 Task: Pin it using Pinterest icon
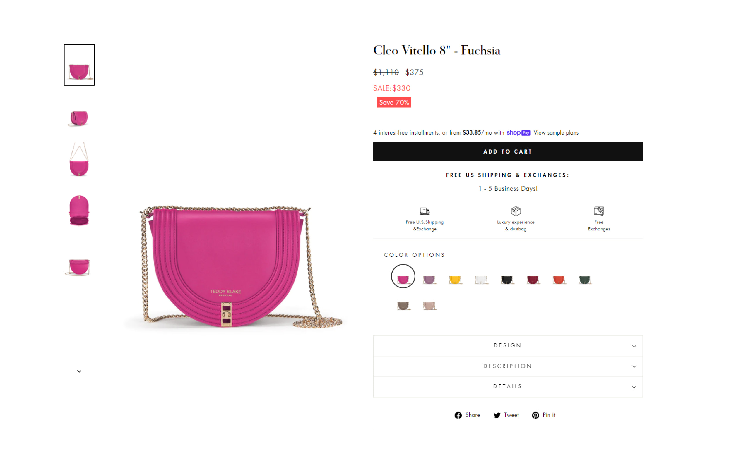[x=535, y=415]
